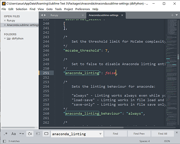
Task: Toggle regular expression search option
Action: pyautogui.click(x=5, y=134)
